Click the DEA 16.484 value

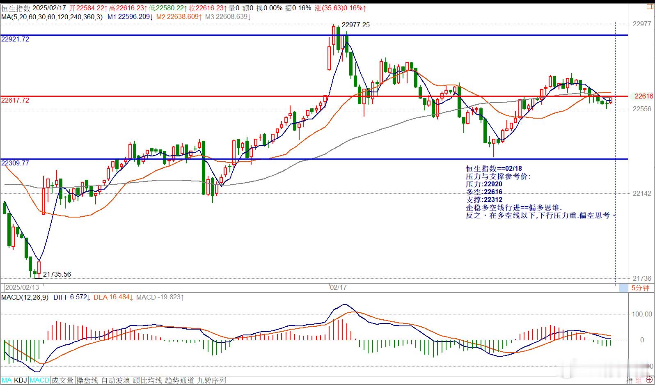(113, 297)
